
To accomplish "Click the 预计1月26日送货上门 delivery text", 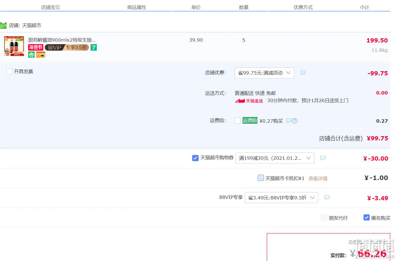I will [325, 100].
